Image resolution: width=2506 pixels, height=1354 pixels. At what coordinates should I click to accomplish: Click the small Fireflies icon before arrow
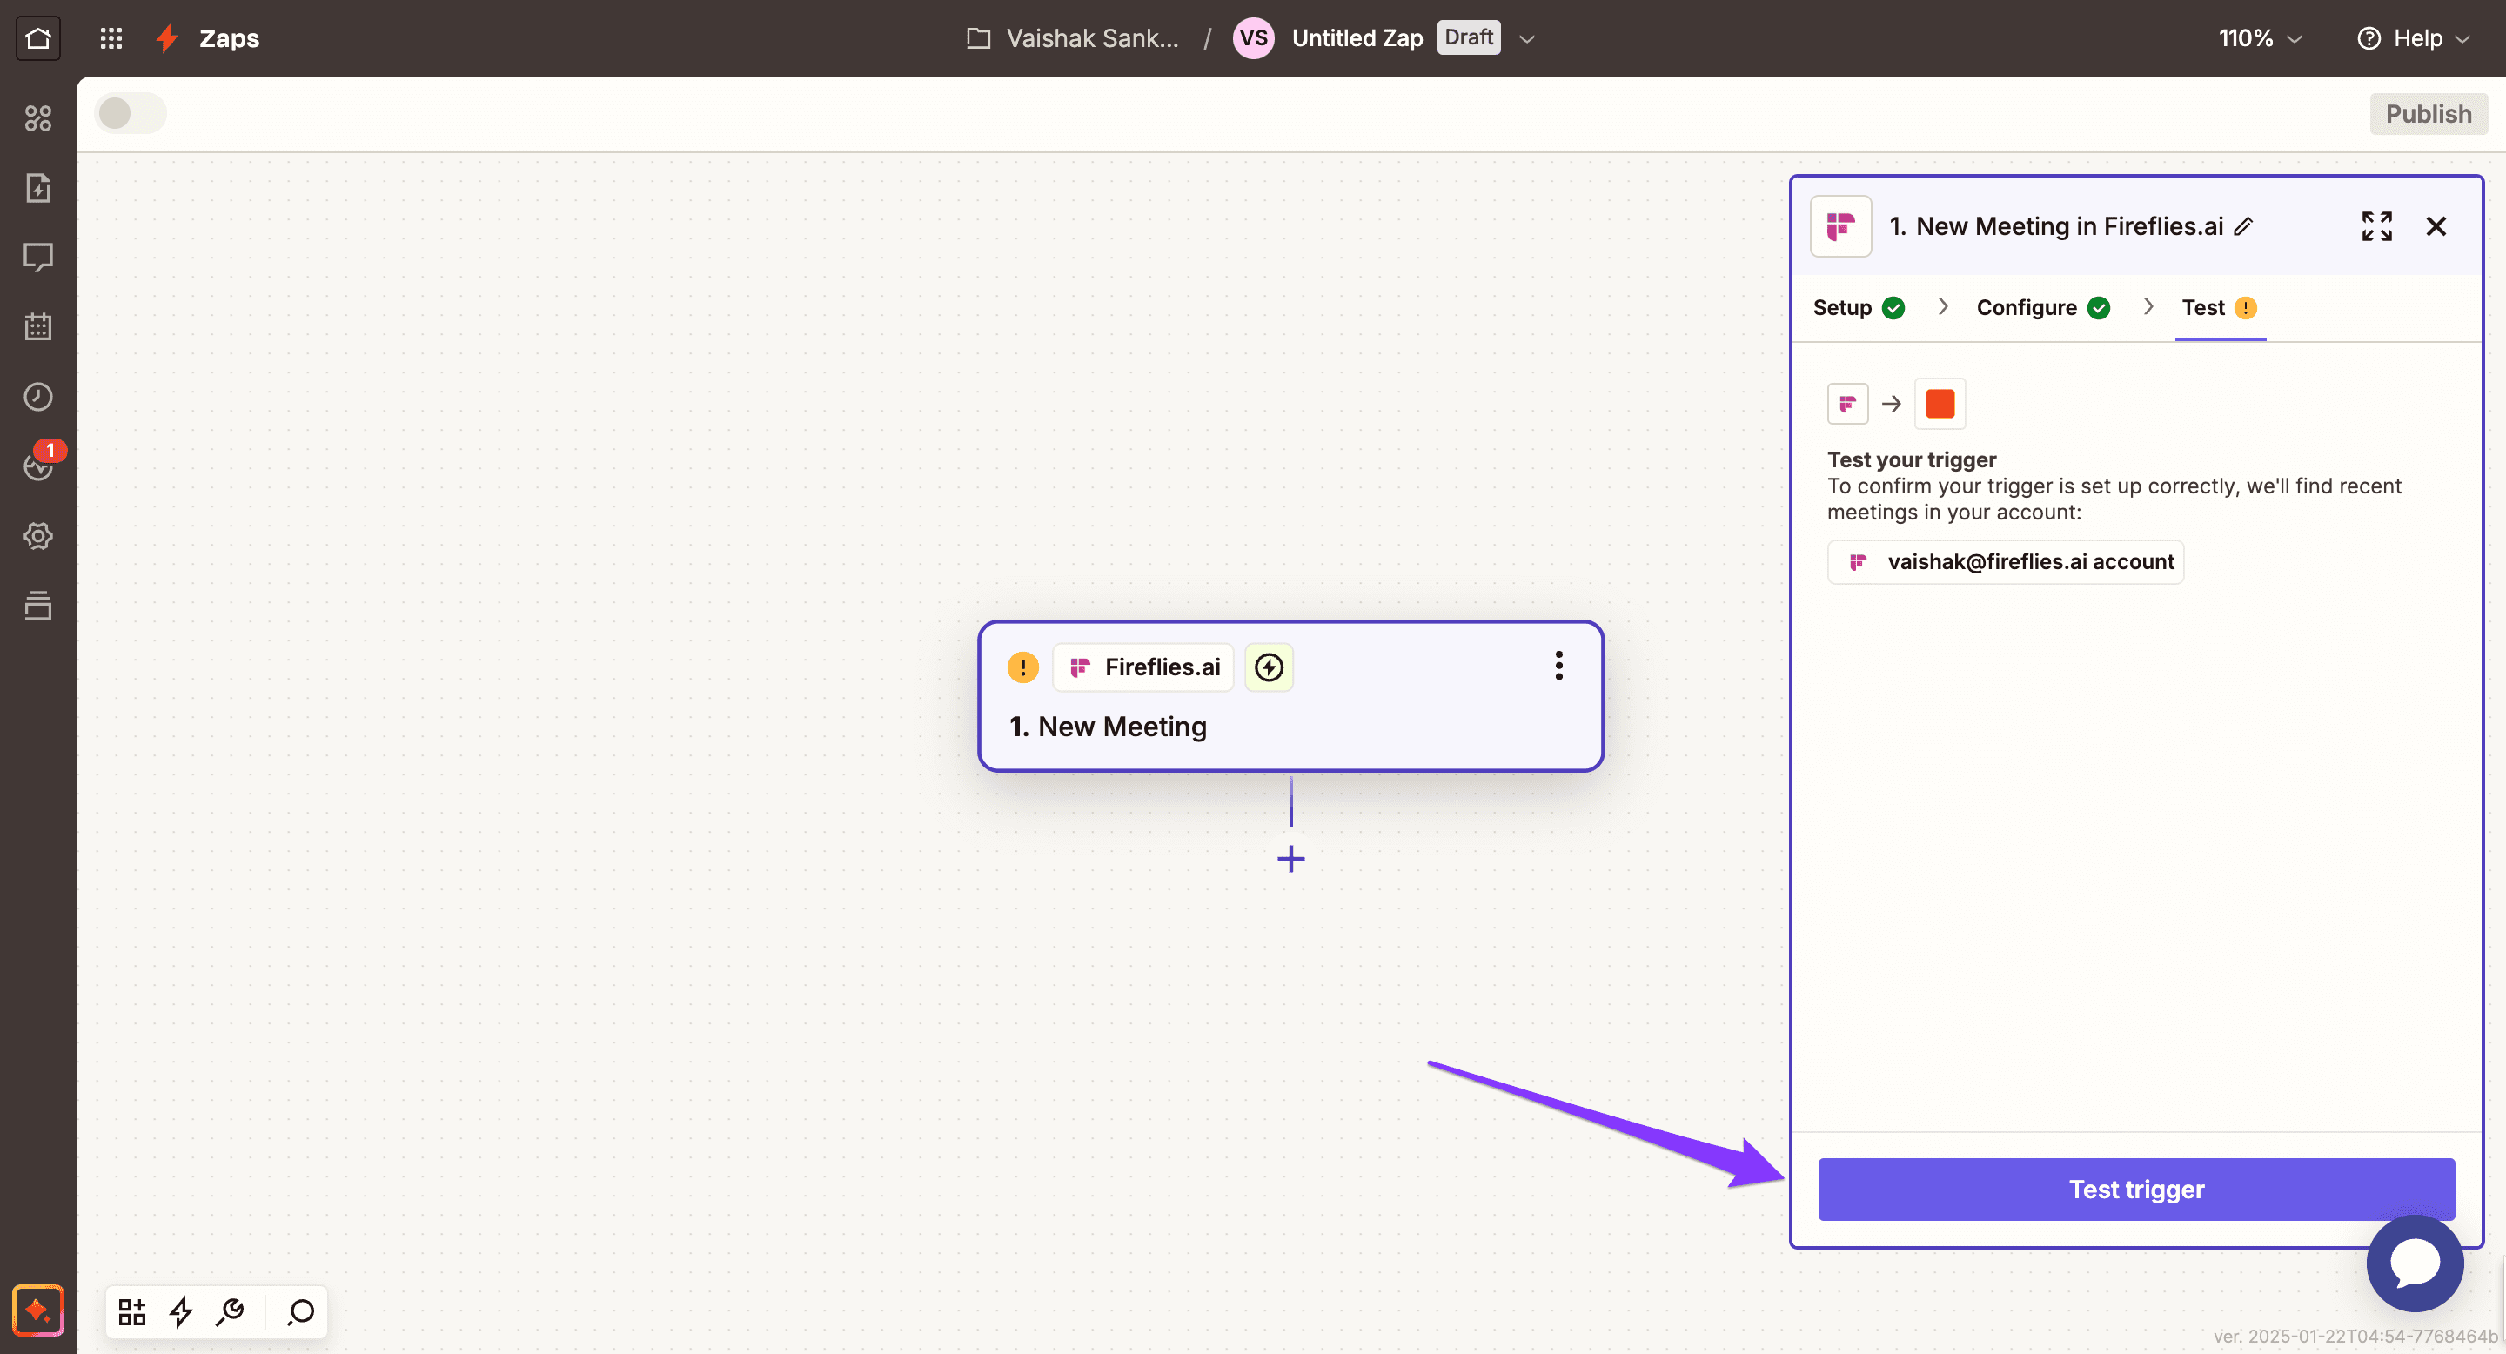pyautogui.click(x=1847, y=404)
